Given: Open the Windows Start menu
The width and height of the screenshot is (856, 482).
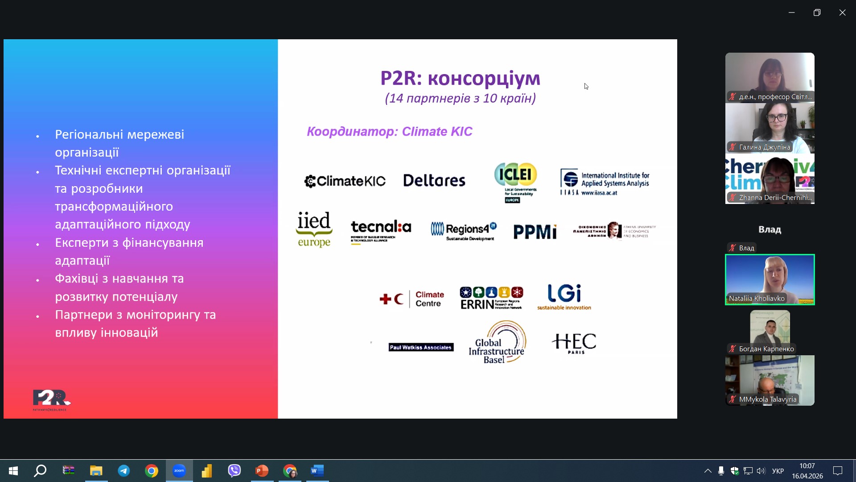Looking at the screenshot, I should [x=13, y=471].
